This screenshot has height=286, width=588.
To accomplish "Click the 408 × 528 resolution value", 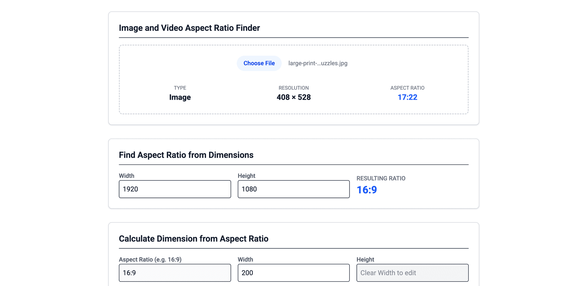I will [x=294, y=97].
